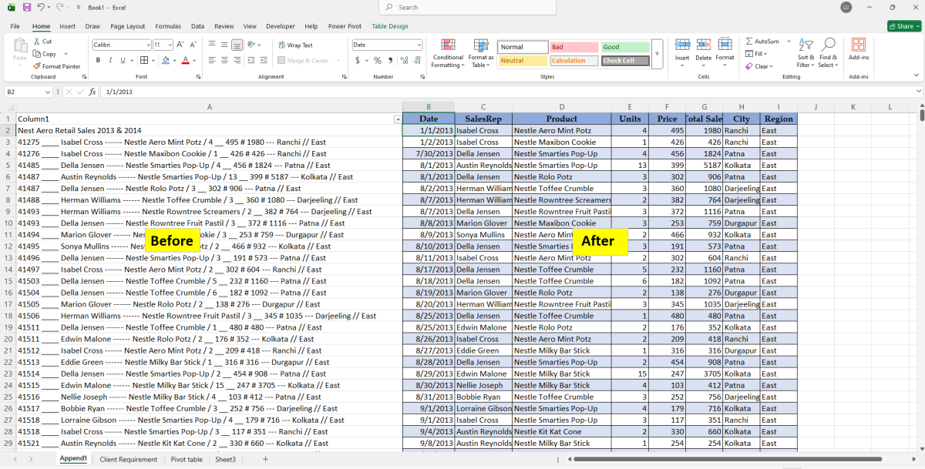The image size is (925, 469).
Task: Click the Percent Style icon
Action: 378,60
